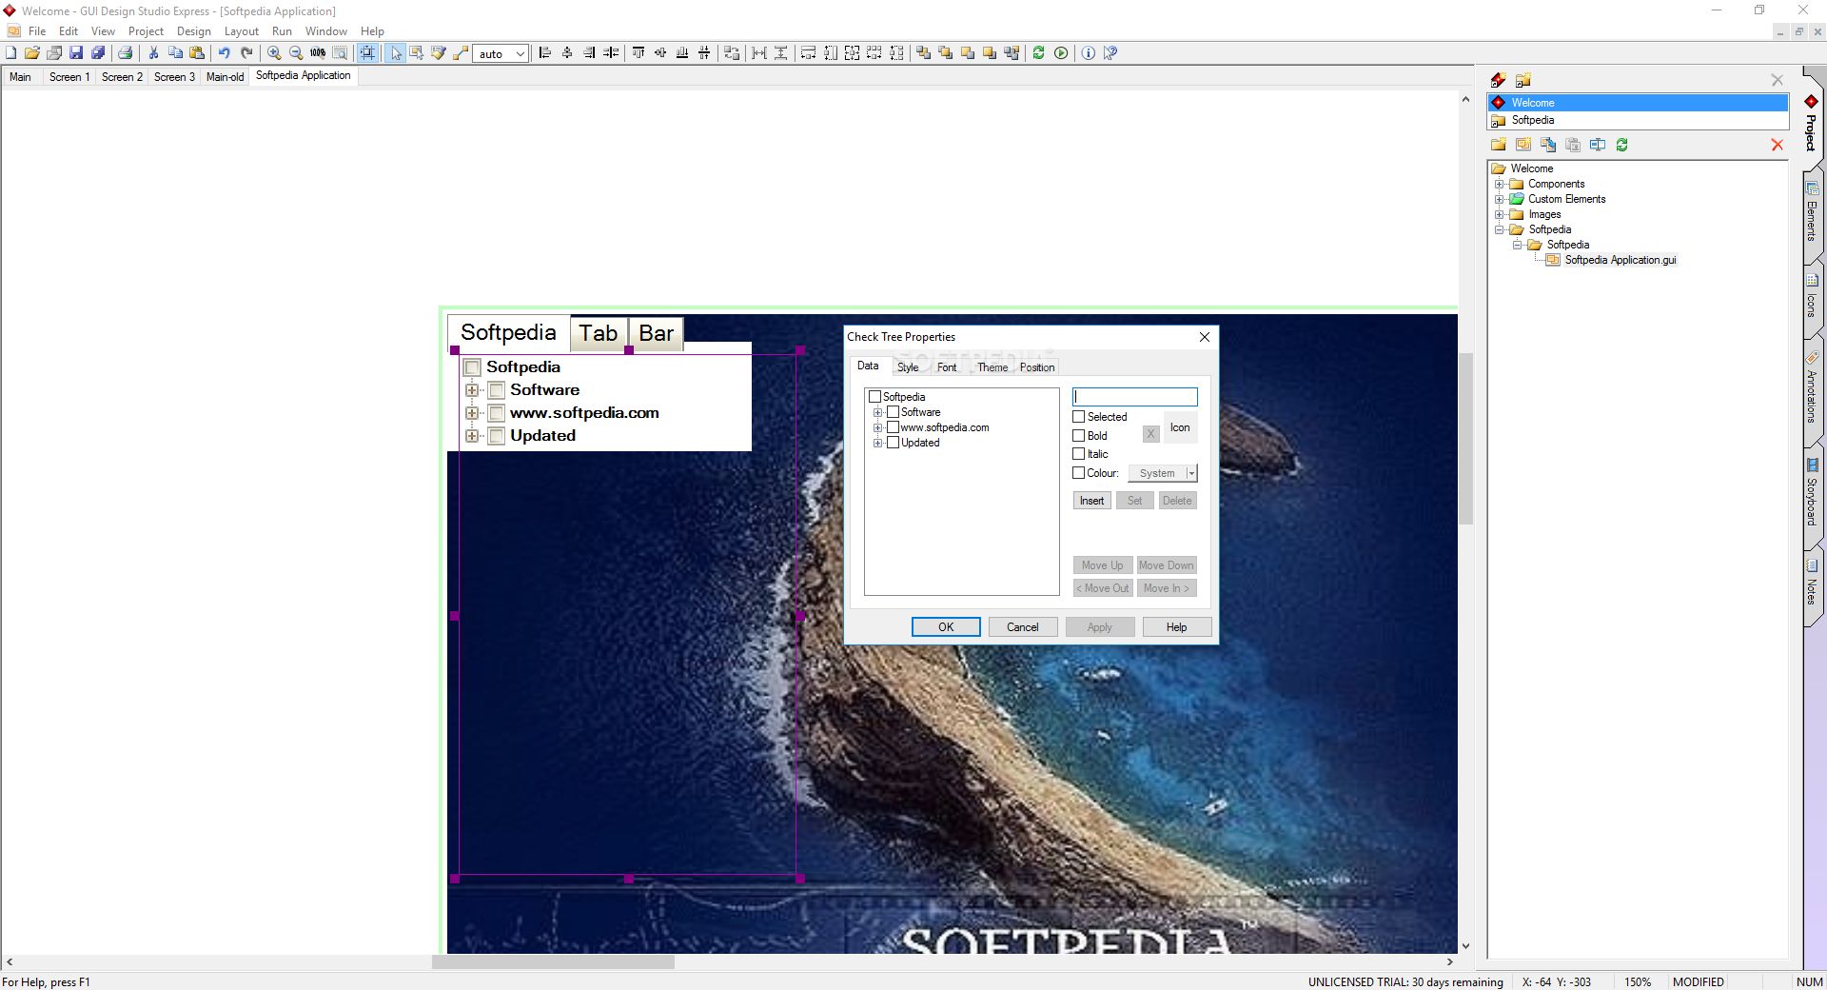Image resolution: width=1827 pixels, height=990 pixels.
Task: Select Softpedia Application.gui in project tree
Action: pos(1620,260)
